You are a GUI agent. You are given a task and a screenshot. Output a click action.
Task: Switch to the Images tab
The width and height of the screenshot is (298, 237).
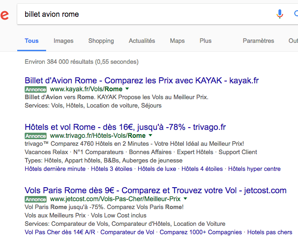pyautogui.click(x=63, y=41)
